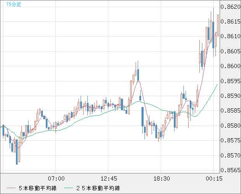Click the 0.8565 price axis label
The image size is (241, 194).
231,170
